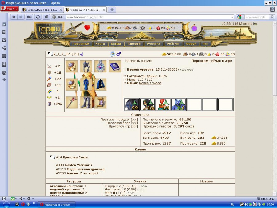Open the Битвы game menu
This screenshot has width=277, height=208.
click(116, 44)
